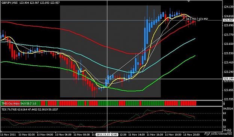Image resolution: width=234 pixels, height=137 pixels.
Task: Click the 11 Nov 14:30 time label
Action: click(137, 134)
